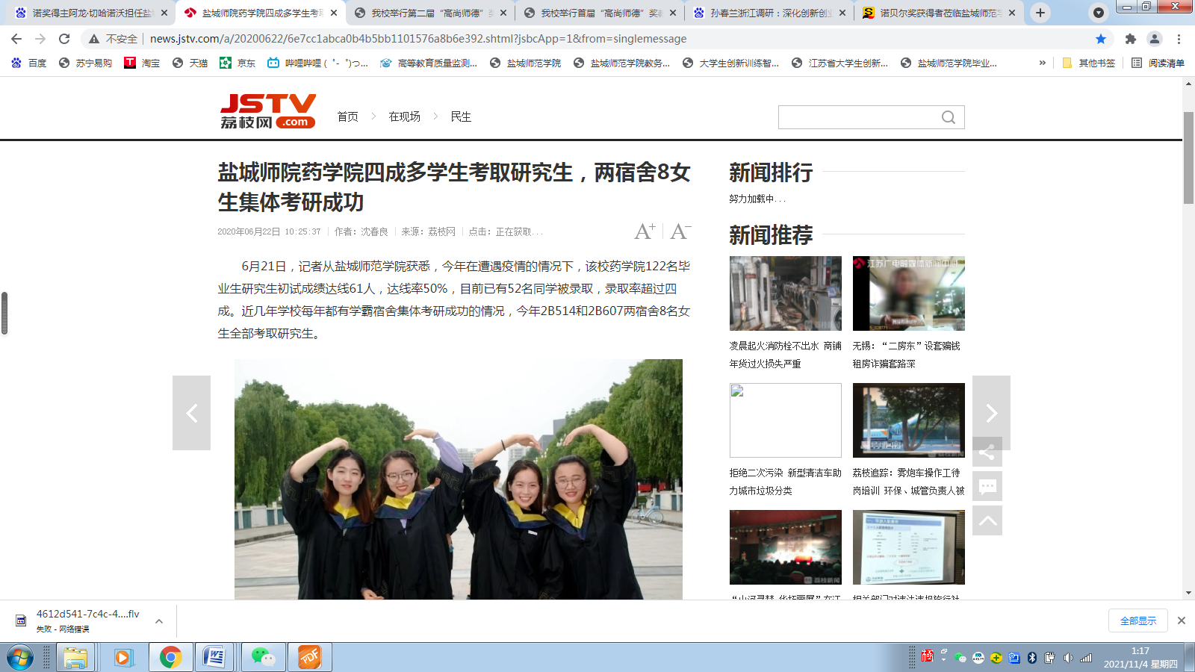The image size is (1195, 672).
Task: Show hidden bookmarks via the overflow chevron
Action: 1042,63
